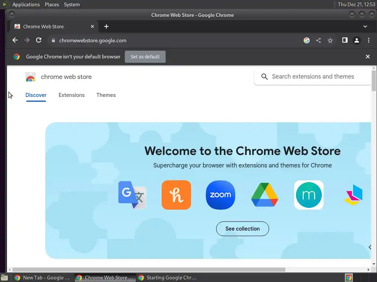Image resolution: width=377 pixels, height=282 pixels.
Task: Open a new tab with plus button
Action: click(106, 26)
